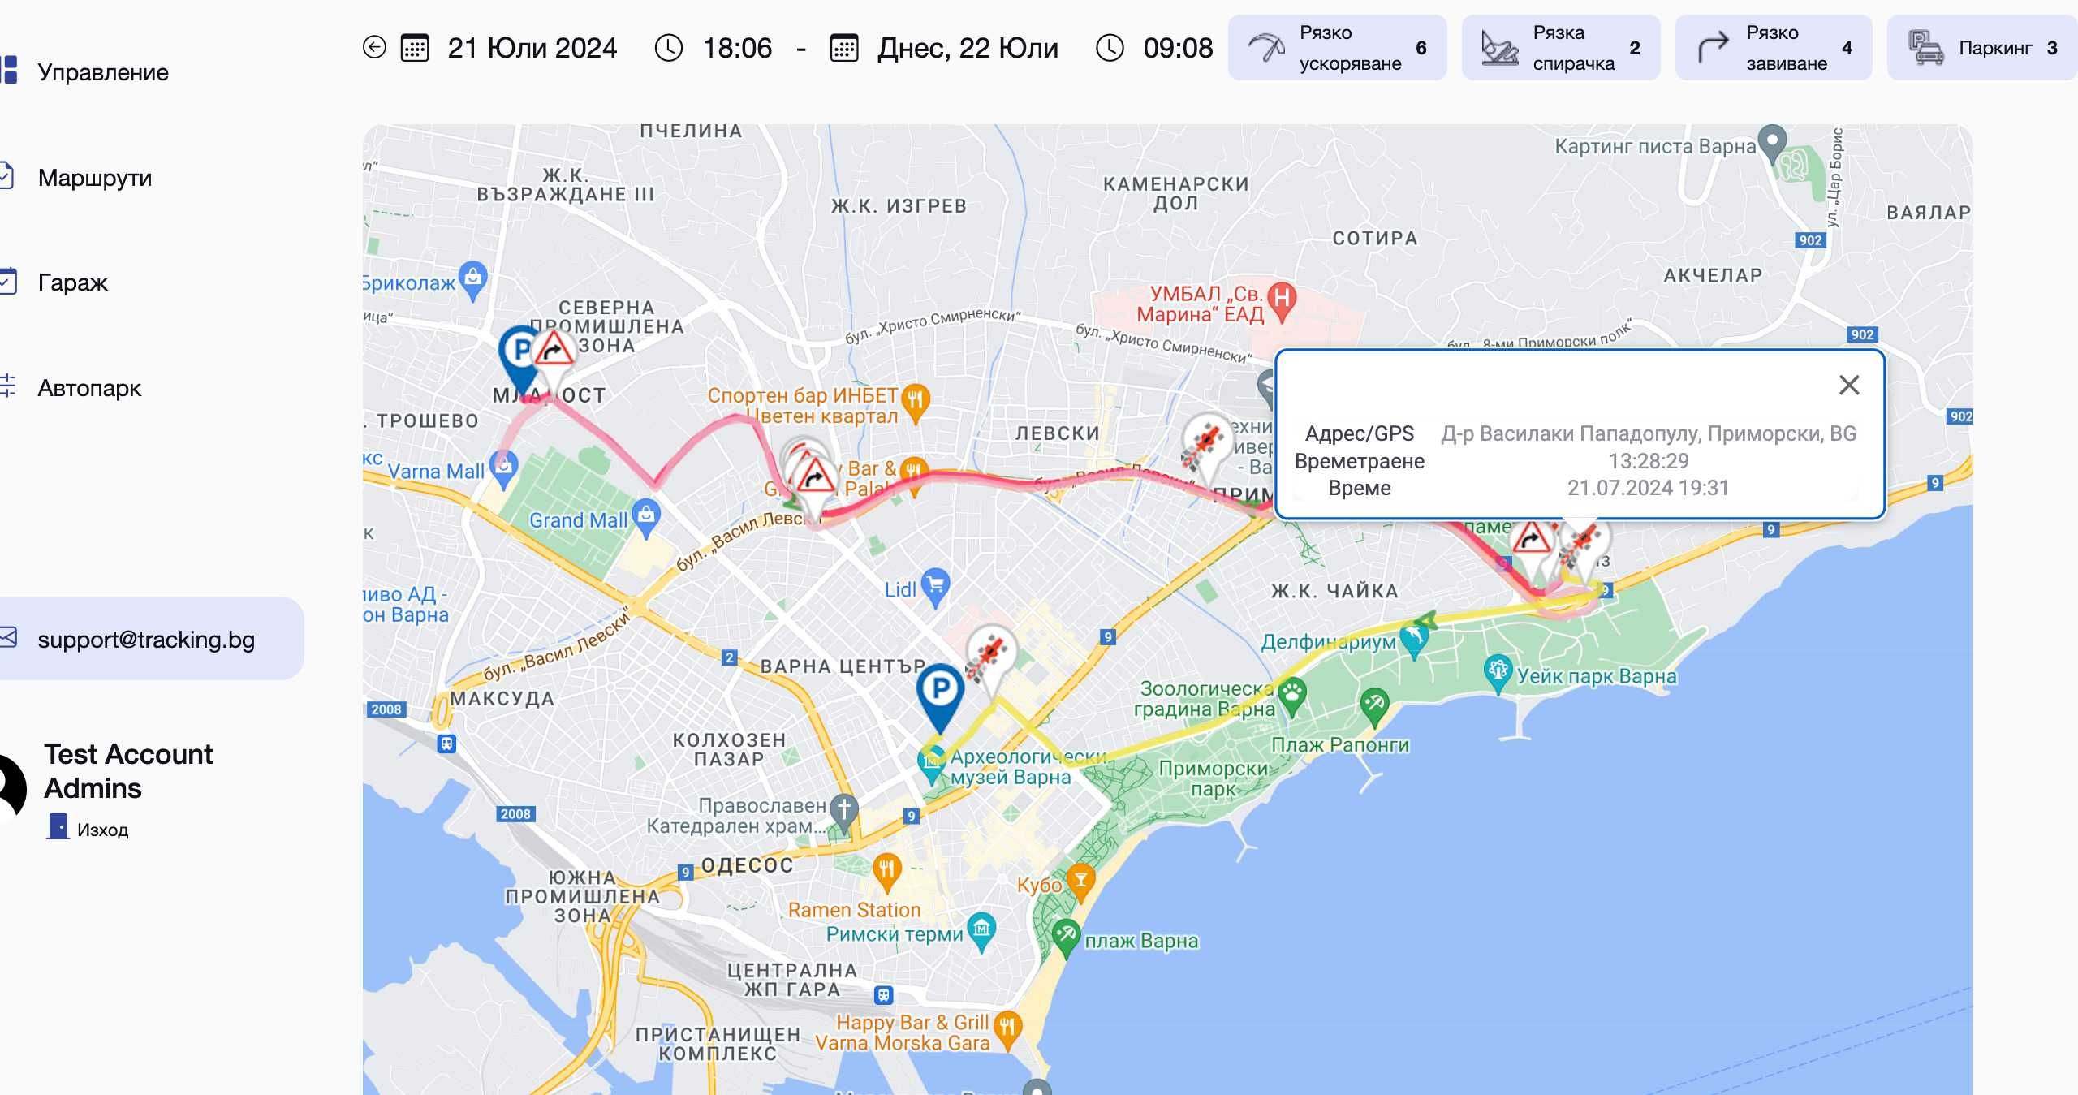
Task: Click the УМБАЛ Св. Марина hospital pin
Action: [x=1282, y=301]
